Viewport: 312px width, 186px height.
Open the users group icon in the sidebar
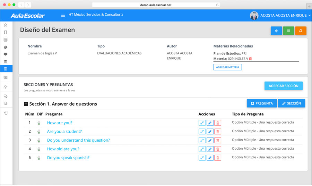6,47
